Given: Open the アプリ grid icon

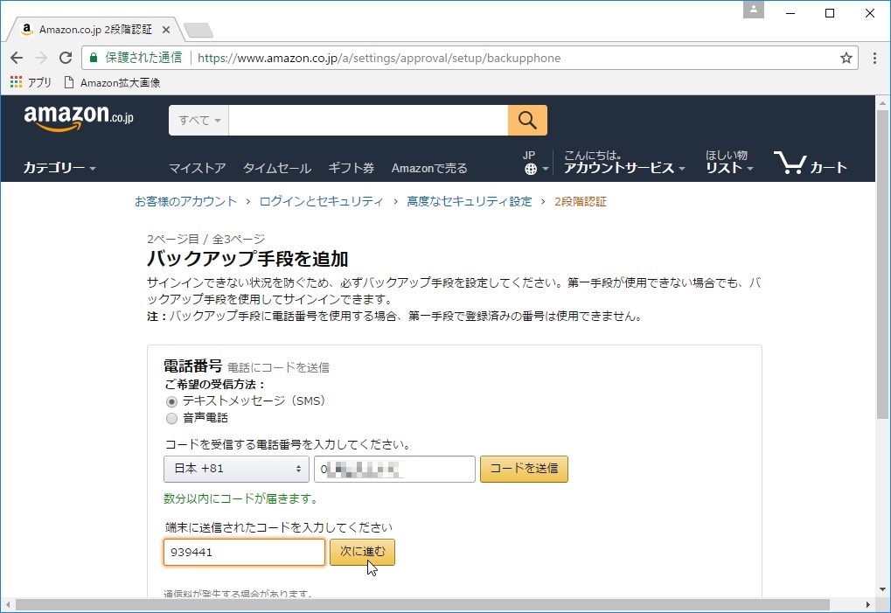Looking at the screenshot, I should coord(15,81).
